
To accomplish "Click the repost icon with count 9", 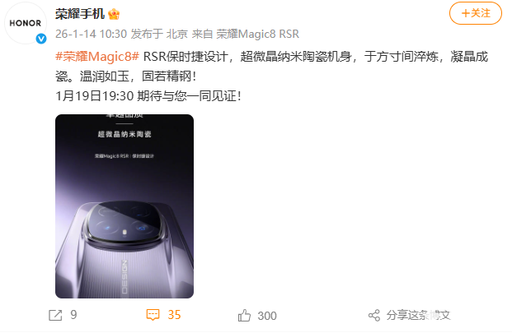I will [x=55, y=315].
